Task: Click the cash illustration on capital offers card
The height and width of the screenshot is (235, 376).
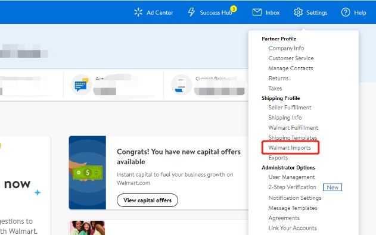Action: pyautogui.click(x=87, y=173)
